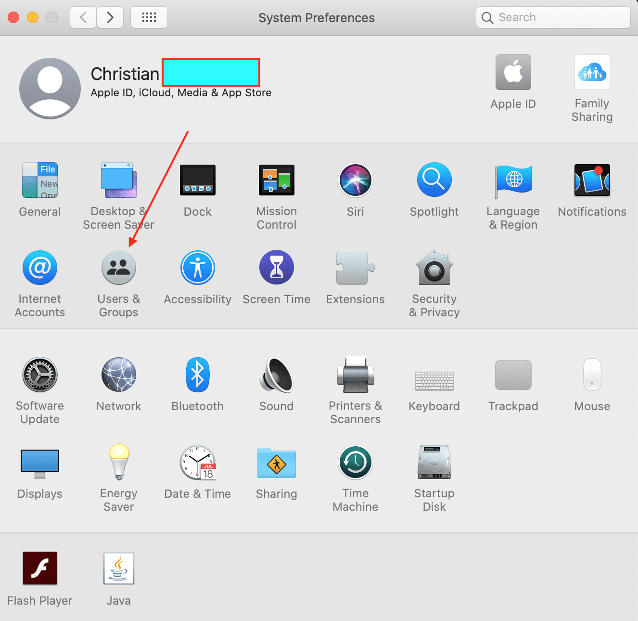This screenshot has height=621, width=638.
Task: Click the Apple ID icon
Action: click(x=513, y=73)
